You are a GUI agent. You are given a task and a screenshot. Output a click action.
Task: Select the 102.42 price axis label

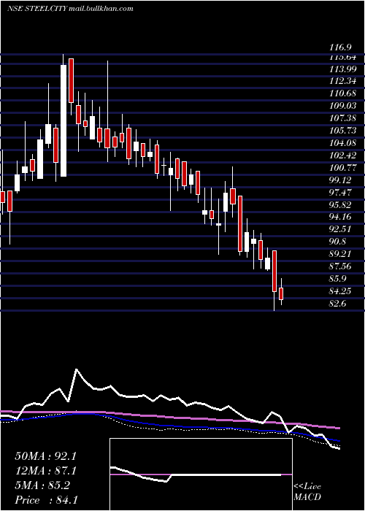click(x=342, y=155)
